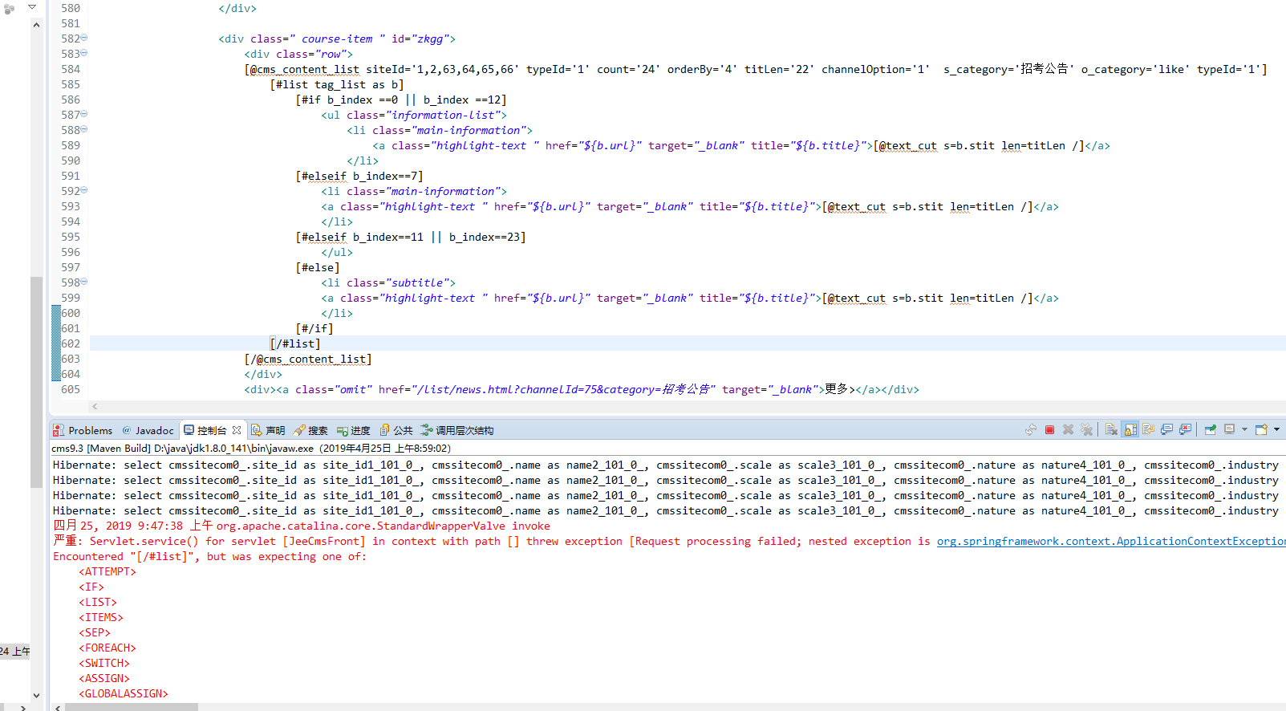1286x711 pixels.
Task: Toggle Scroll Lock in console toolbar
Action: [1130, 430]
